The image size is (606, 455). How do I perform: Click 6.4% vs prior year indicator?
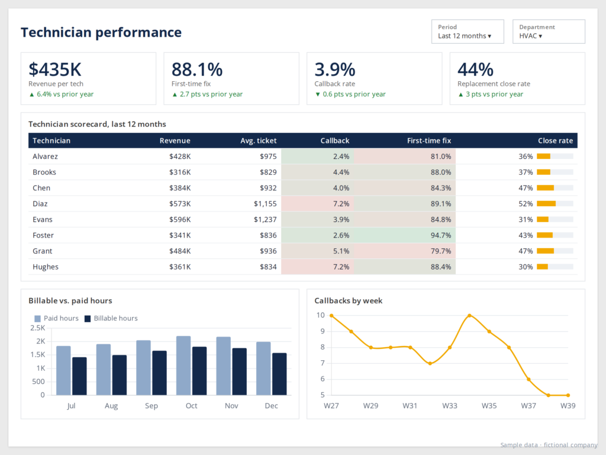62,94
